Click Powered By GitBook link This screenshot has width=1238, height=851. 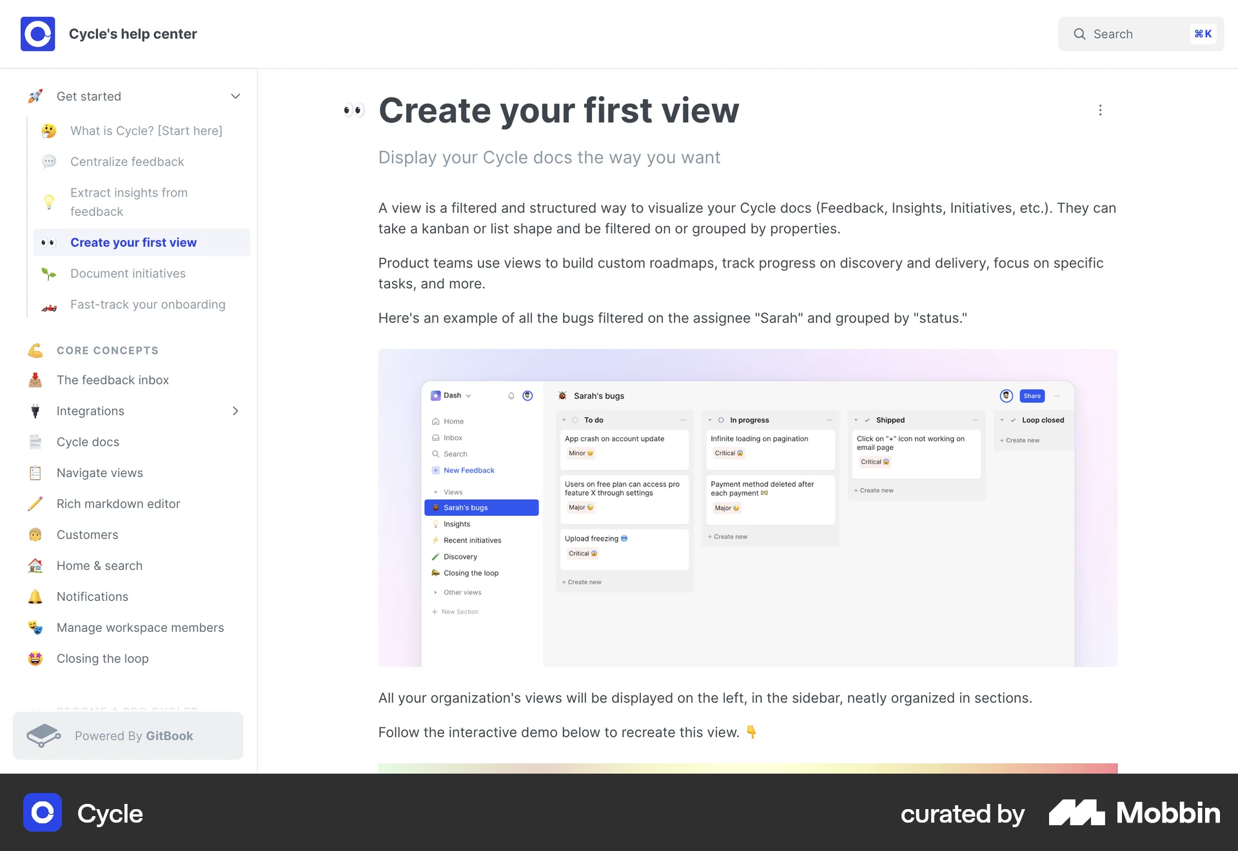(133, 736)
